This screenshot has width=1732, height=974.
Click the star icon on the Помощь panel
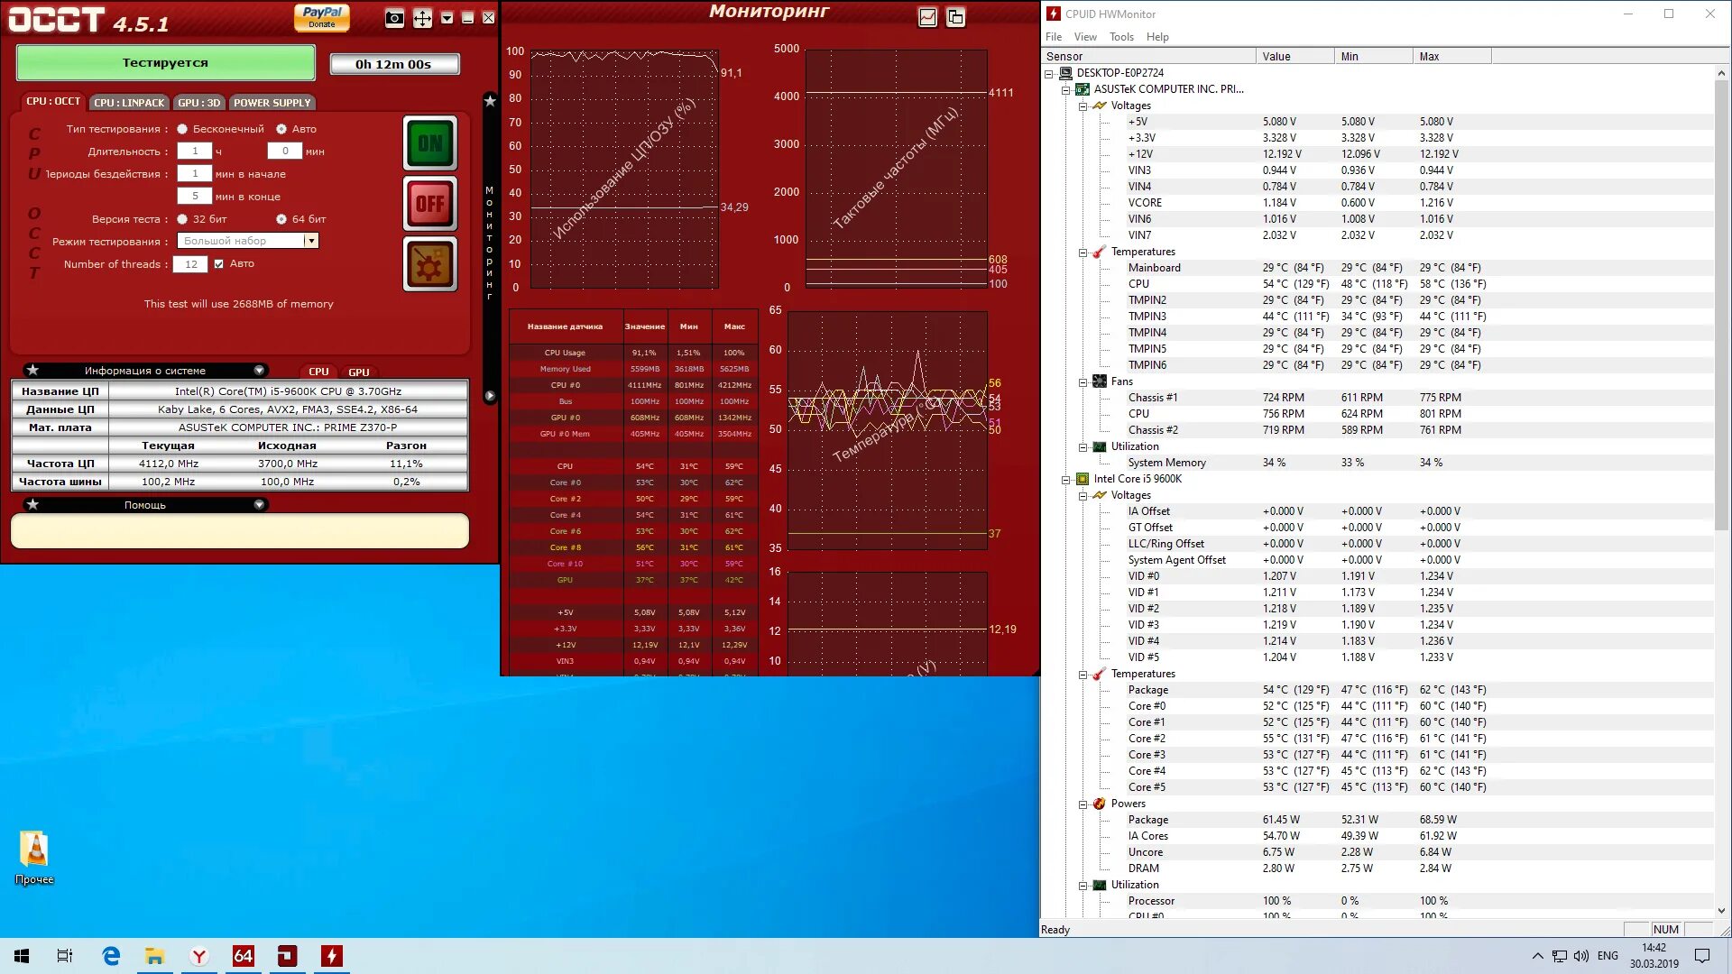tap(33, 504)
